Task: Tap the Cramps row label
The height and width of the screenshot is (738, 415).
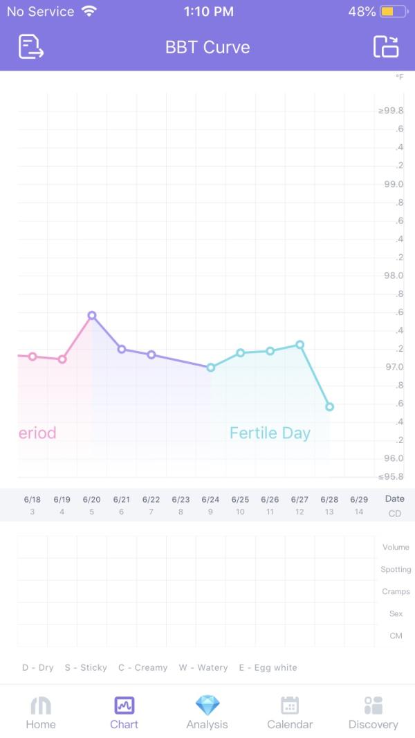Action: pyautogui.click(x=396, y=591)
